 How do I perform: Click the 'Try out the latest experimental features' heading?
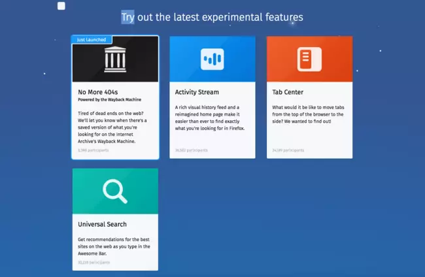(x=212, y=18)
